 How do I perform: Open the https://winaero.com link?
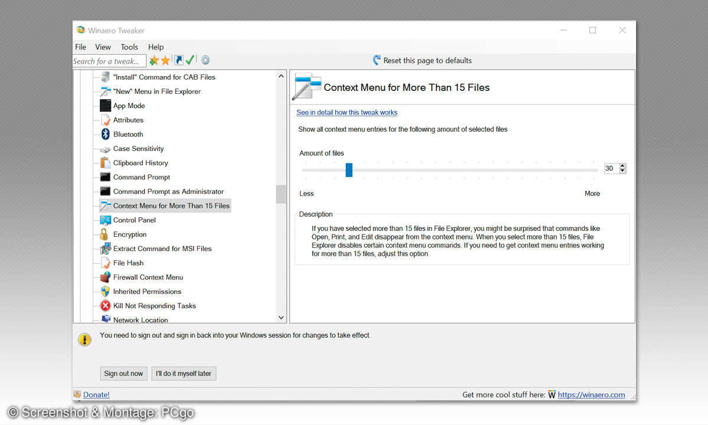pos(591,395)
